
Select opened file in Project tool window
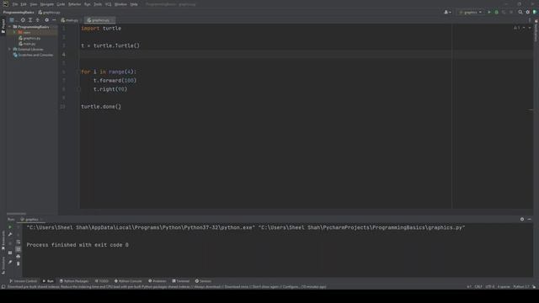tap(23, 20)
